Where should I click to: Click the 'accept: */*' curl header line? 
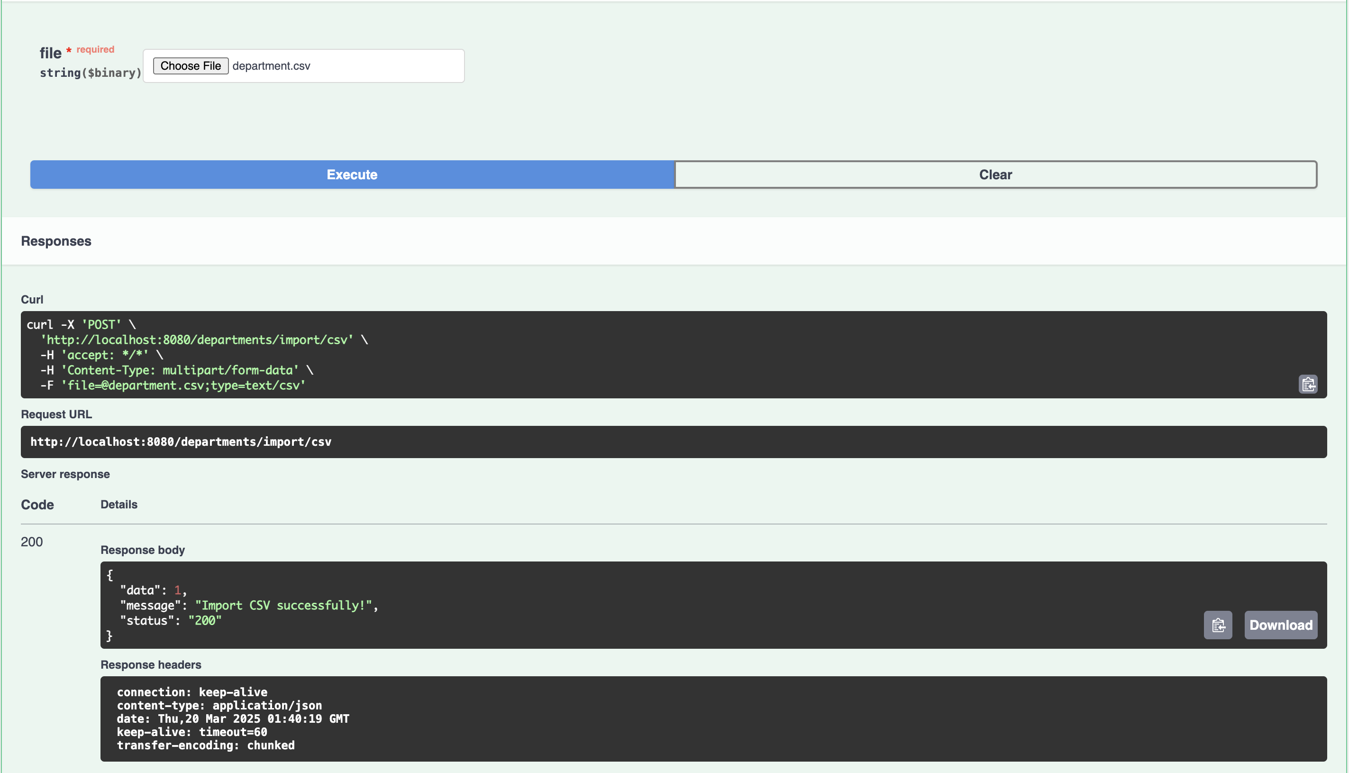pos(102,355)
